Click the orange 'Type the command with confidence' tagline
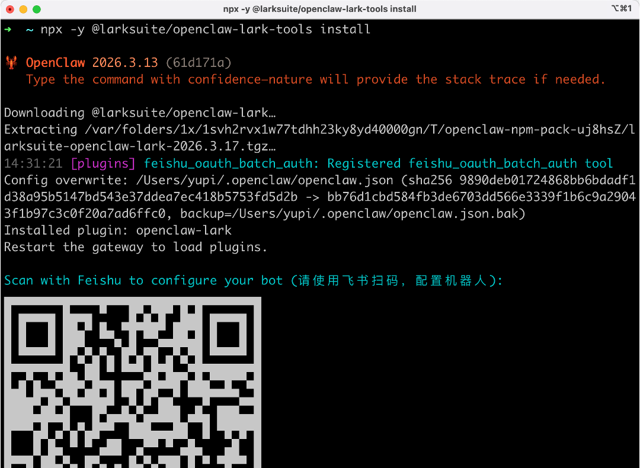Viewport: 640px width, 468px height. coord(315,79)
